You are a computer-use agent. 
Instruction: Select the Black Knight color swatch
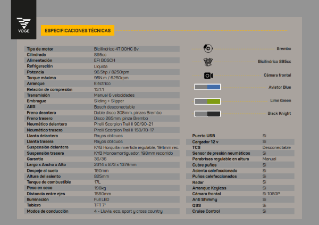[x=207, y=114]
